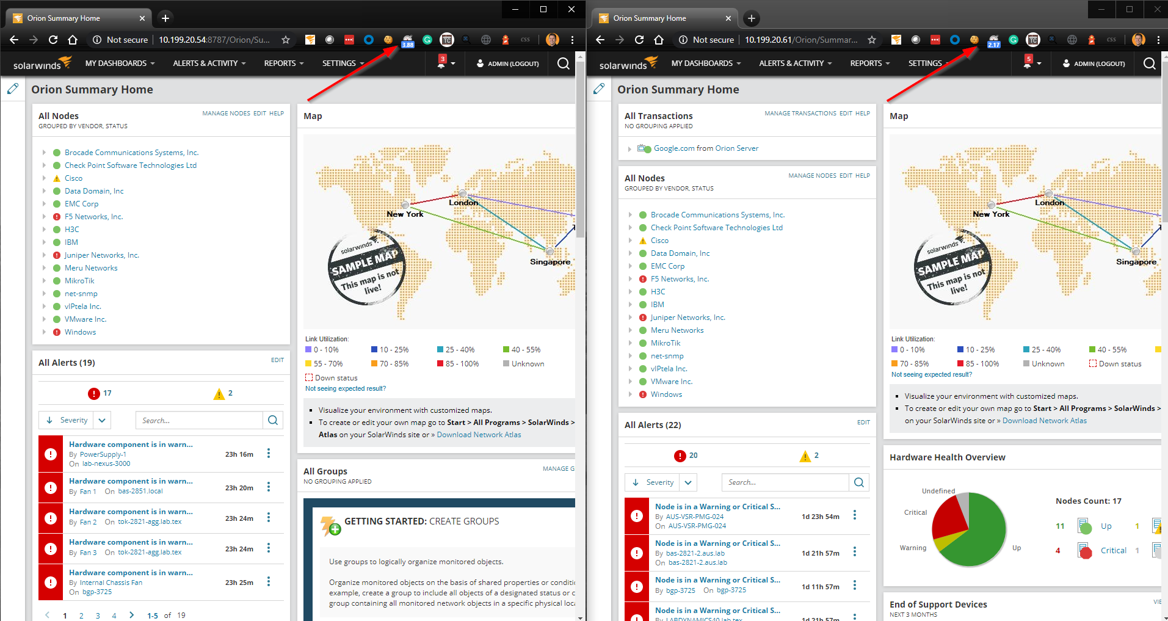
Task: Reload the page in the right browser window
Action: pos(639,40)
